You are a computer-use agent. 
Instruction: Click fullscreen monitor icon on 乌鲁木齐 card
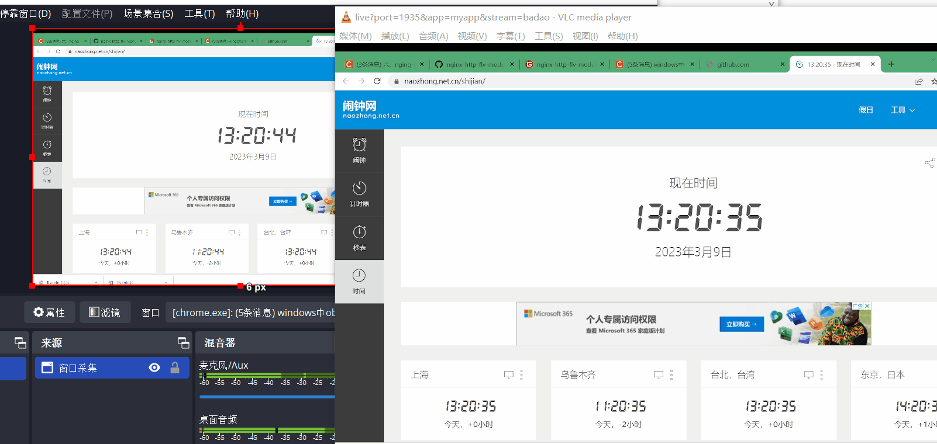click(659, 375)
